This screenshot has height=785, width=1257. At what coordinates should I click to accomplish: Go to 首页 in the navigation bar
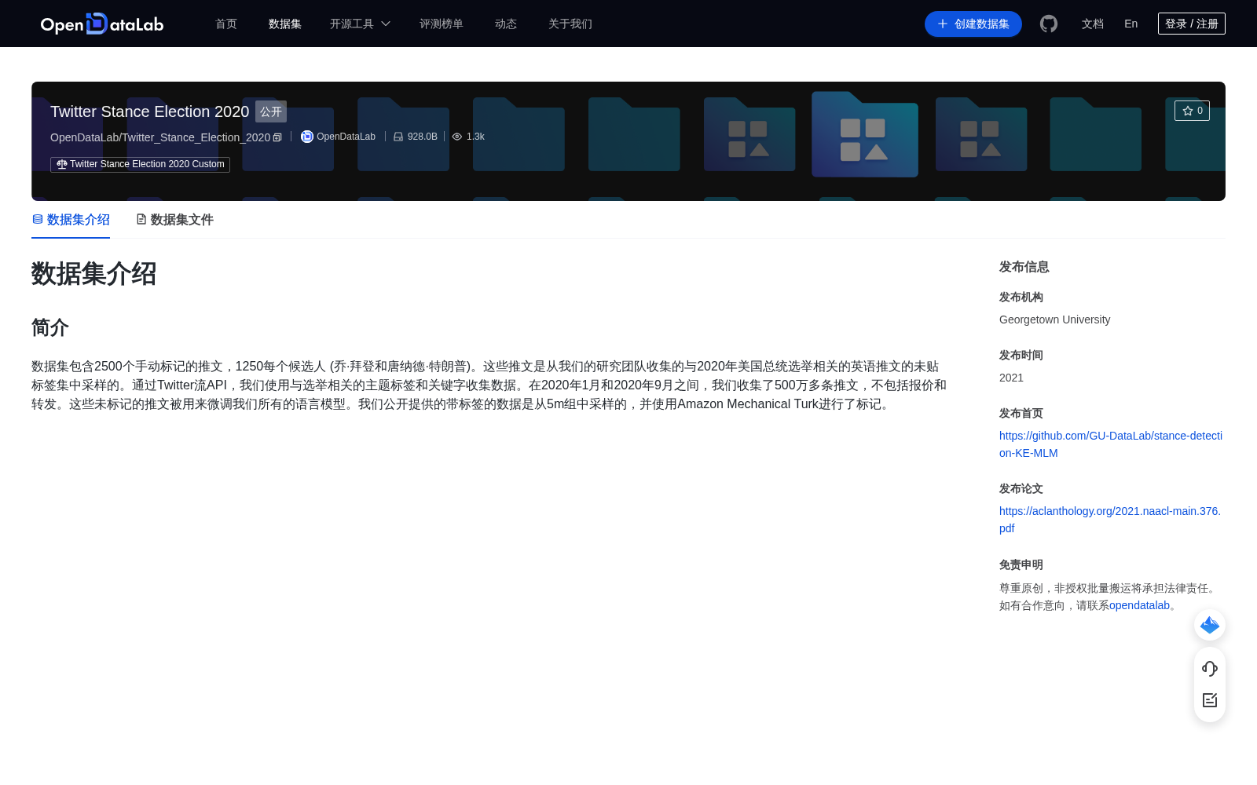tap(226, 24)
